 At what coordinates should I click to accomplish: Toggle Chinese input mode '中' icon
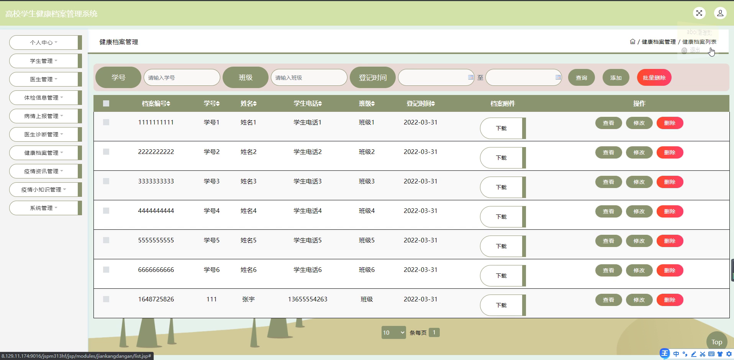(x=676, y=354)
